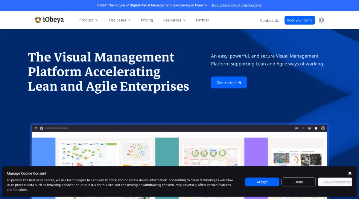Close the cookie consent banner
Image resolution: width=359 pixels, height=199 pixels.
point(350,173)
